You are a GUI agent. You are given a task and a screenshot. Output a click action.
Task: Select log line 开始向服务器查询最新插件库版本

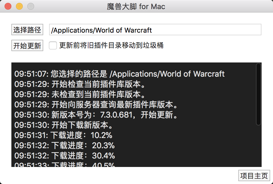pyautogui.click(x=96, y=105)
